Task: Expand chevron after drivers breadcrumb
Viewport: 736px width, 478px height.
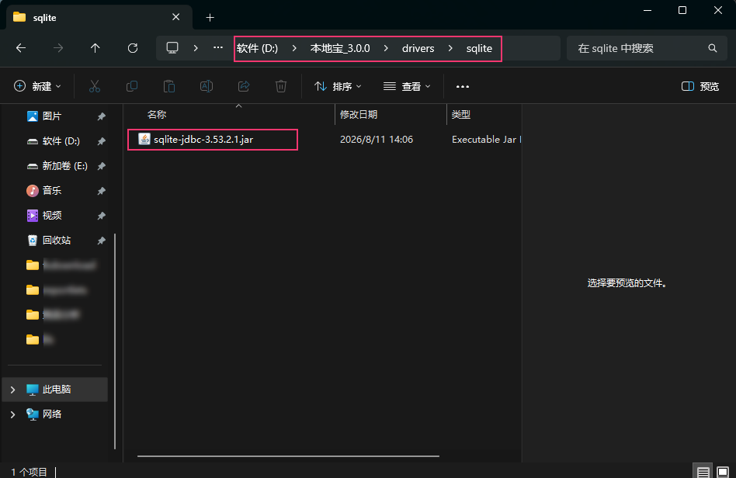Action: pos(450,48)
